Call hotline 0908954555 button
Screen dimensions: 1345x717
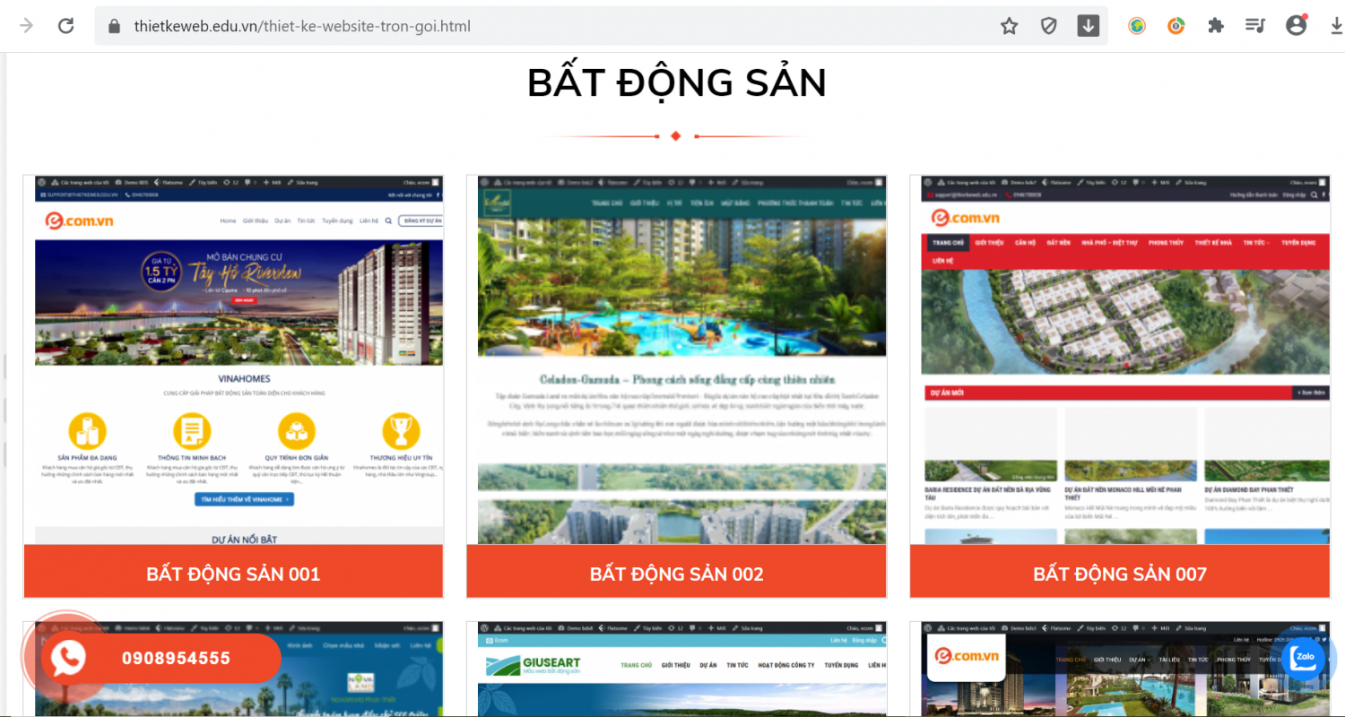coord(176,659)
